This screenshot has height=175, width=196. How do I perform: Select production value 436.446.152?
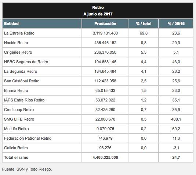(105, 43)
